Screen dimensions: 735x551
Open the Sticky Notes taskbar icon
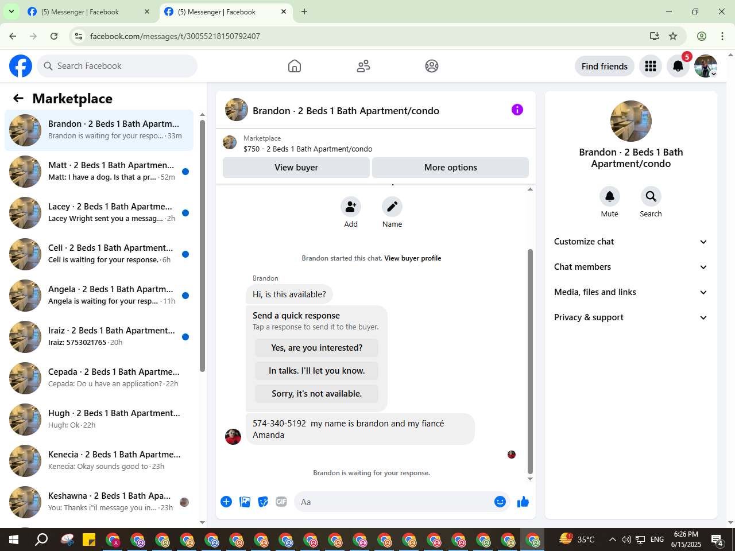(x=89, y=540)
